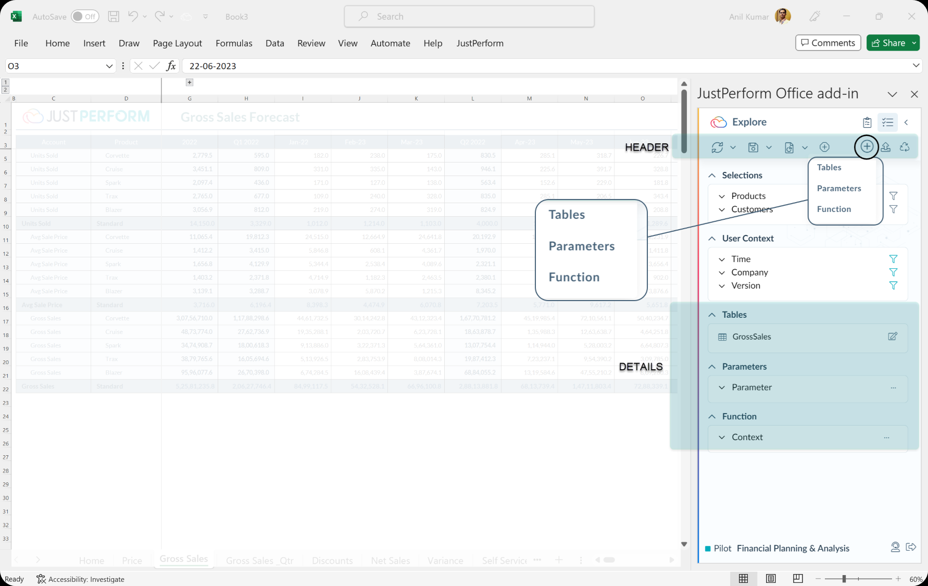Toggle the filter icon next to Version

(x=894, y=285)
